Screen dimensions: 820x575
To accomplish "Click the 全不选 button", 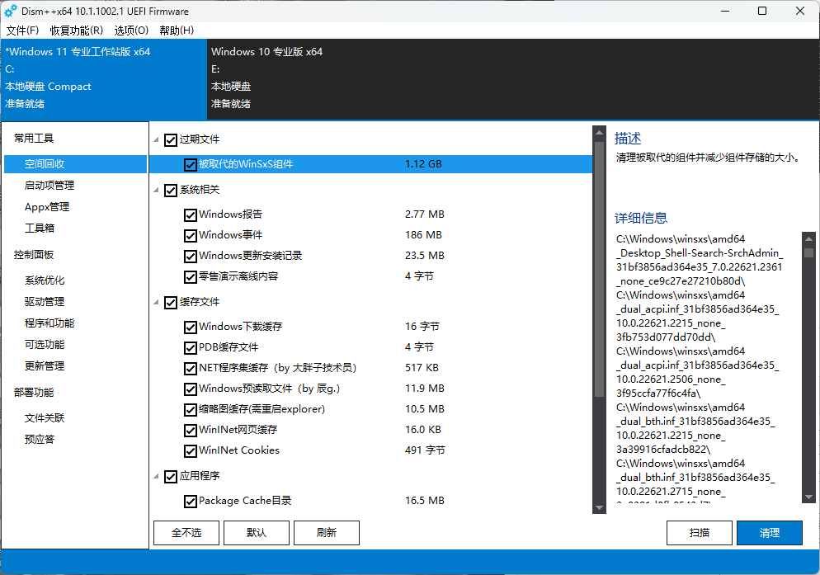I will coord(186,533).
